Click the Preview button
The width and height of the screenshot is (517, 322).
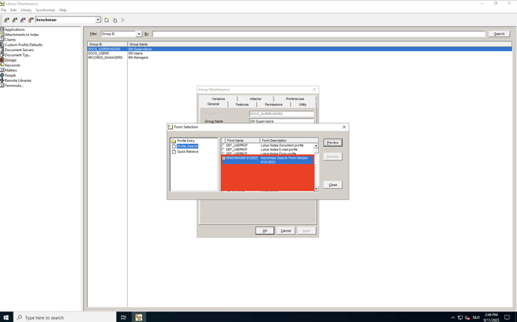332,142
